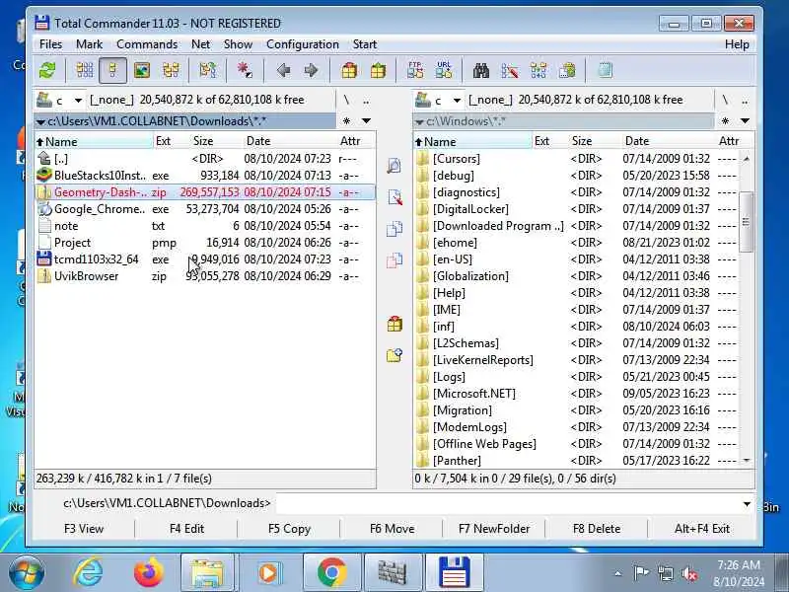Open the Start menu in the menu bar

(x=365, y=44)
